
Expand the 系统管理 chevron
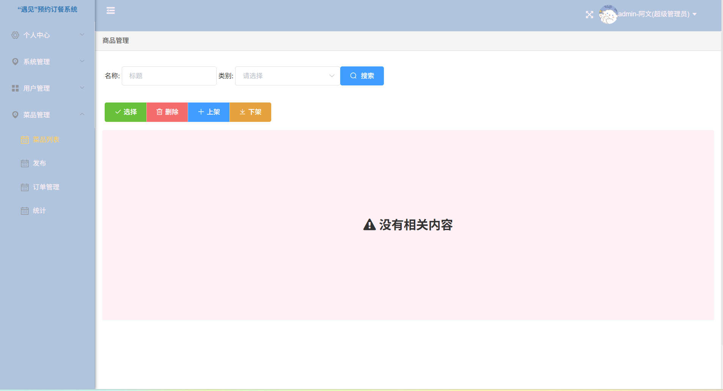[82, 61]
